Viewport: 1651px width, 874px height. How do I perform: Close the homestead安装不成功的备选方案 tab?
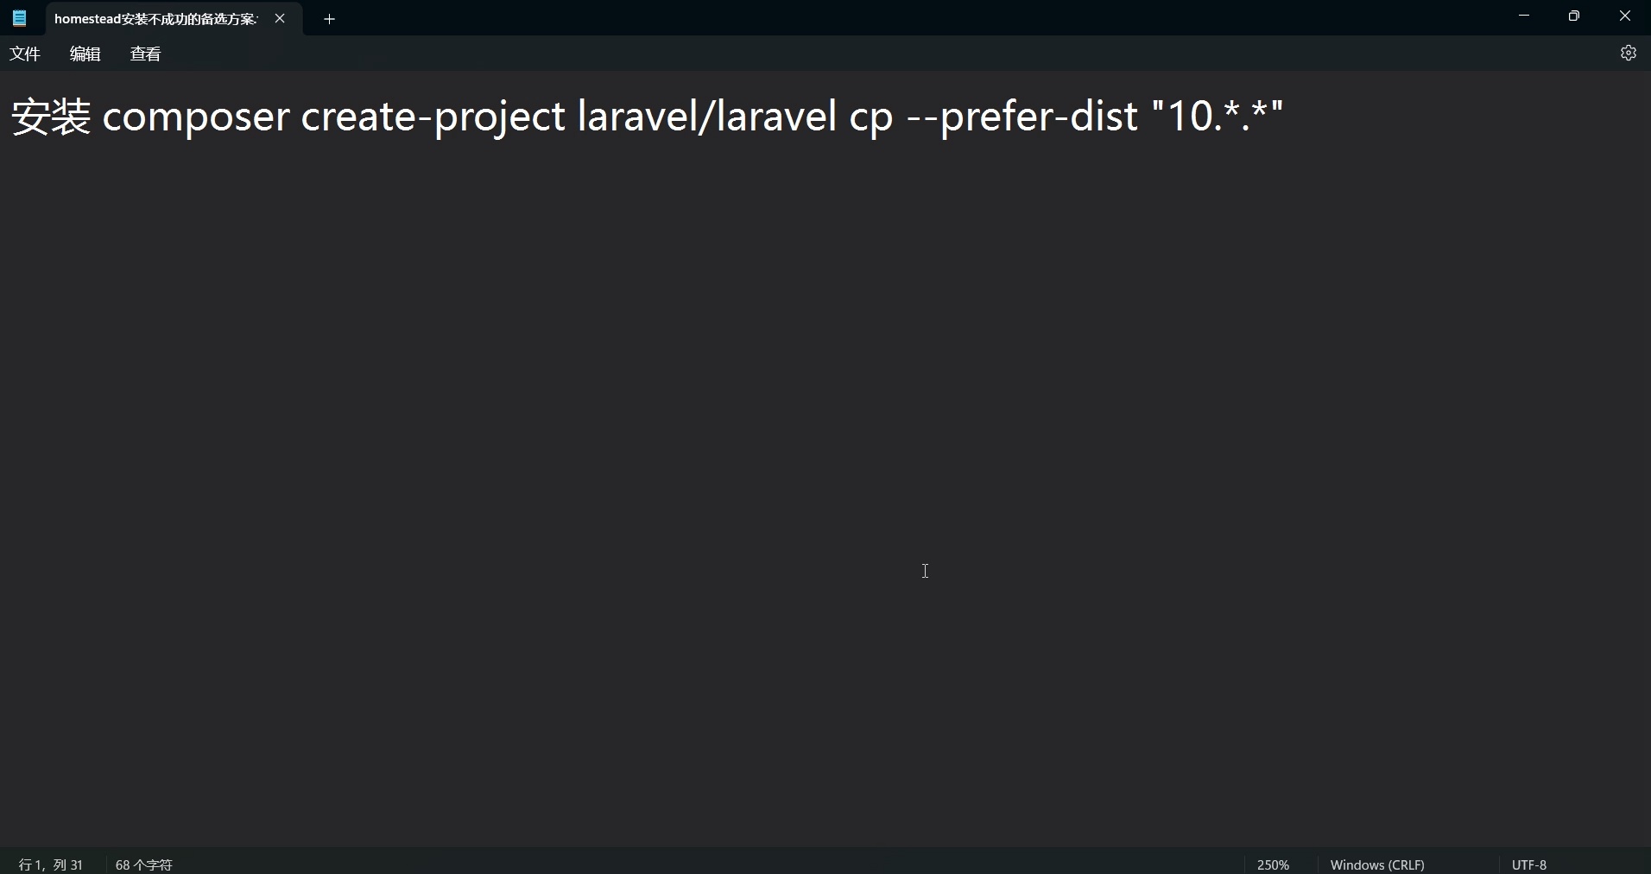pyautogui.click(x=281, y=18)
